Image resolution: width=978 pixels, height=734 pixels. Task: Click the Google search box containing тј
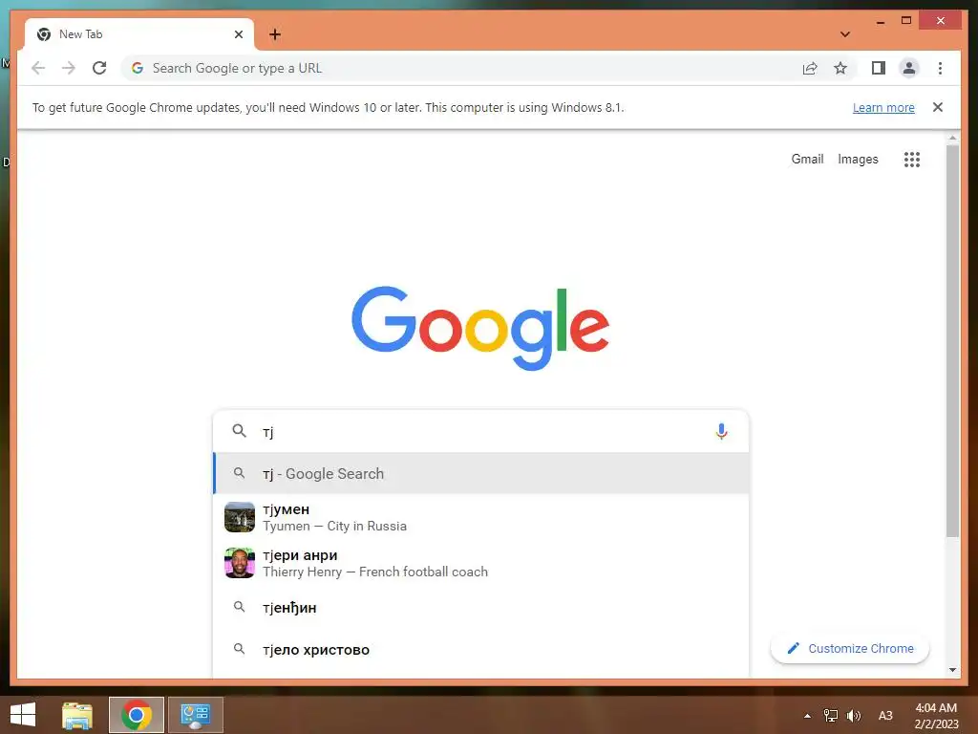coord(480,431)
